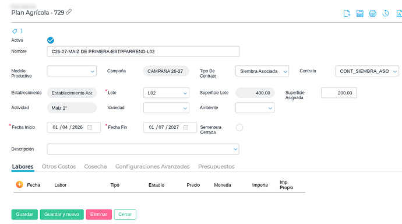402x224 pixels.
Task: Open the Modelo Productivo dropdown
Action: coord(72,71)
